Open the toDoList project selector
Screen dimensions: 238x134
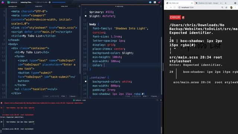coord(12,2)
